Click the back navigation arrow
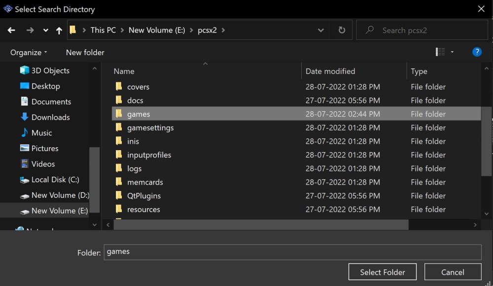Viewport: 493px width, 286px height. (x=11, y=30)
